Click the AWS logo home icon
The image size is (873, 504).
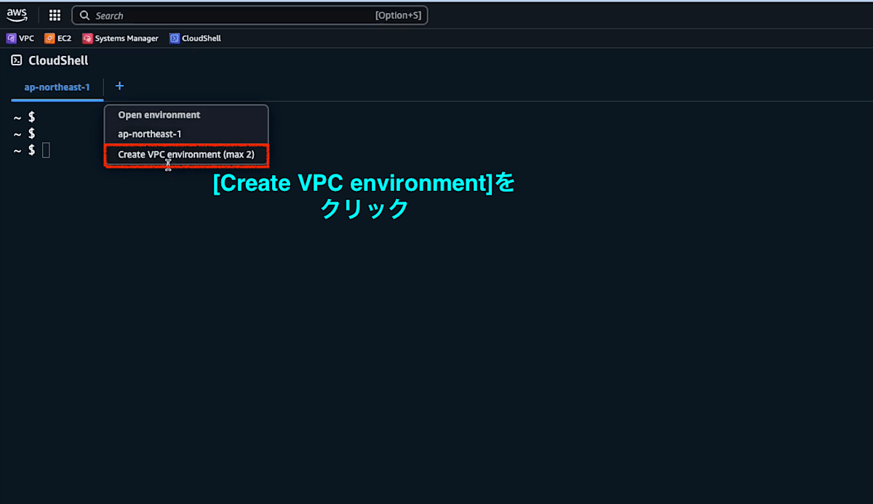point(17,15)
